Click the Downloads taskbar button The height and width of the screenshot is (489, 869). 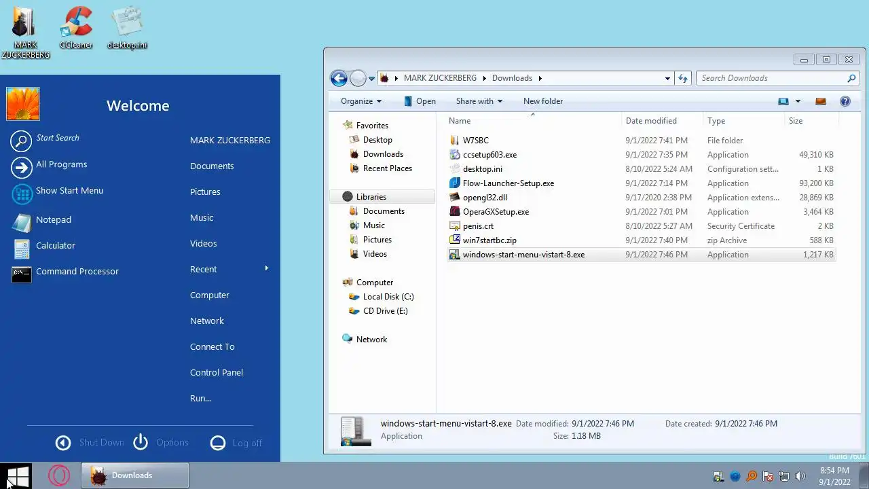click(x=134, y=475)
